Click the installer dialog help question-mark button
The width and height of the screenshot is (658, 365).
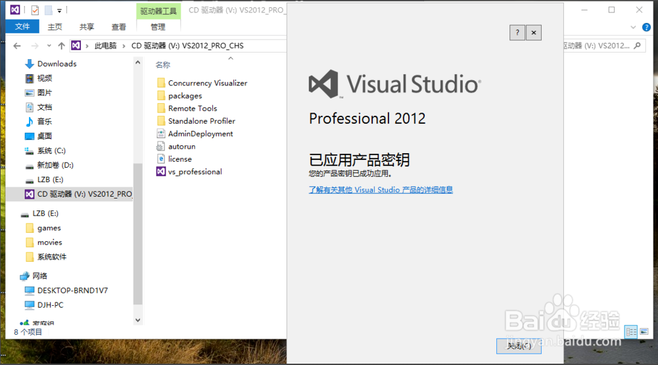point(517,33)
